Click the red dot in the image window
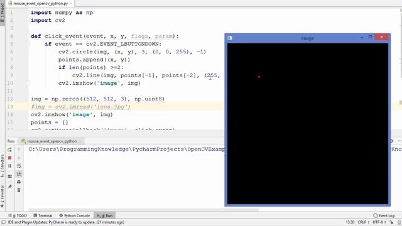The height and width of the screenshot is (226, 402). click(x=259, y=77)
